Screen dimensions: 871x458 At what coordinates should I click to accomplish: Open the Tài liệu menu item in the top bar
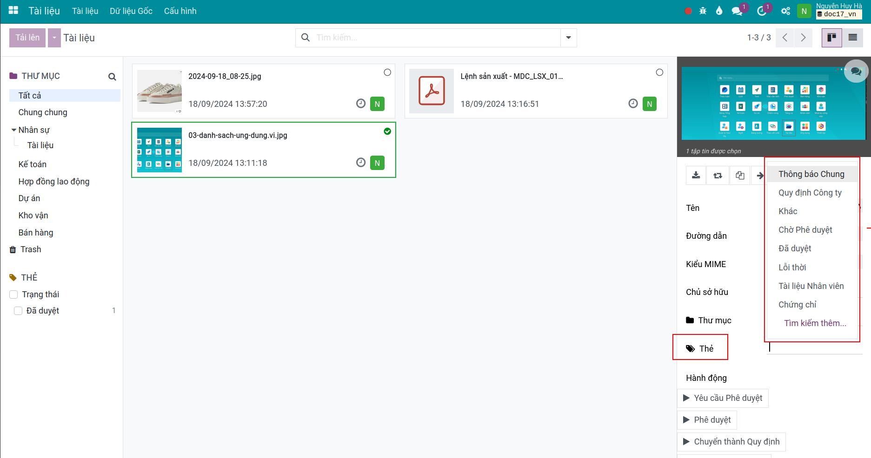coord(85,11)
